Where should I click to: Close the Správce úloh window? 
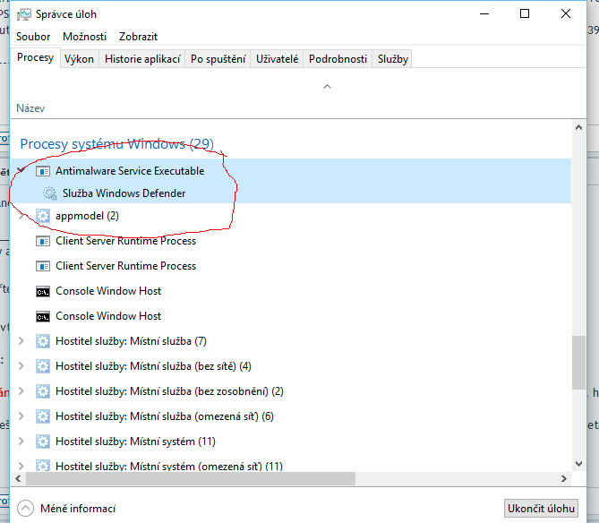[566, 14]
